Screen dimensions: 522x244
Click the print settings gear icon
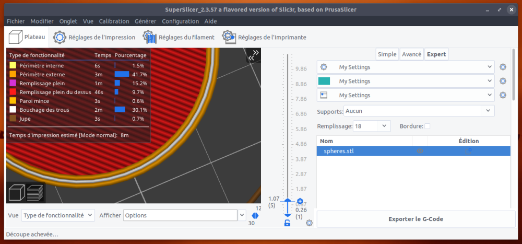tap(60, 37)
